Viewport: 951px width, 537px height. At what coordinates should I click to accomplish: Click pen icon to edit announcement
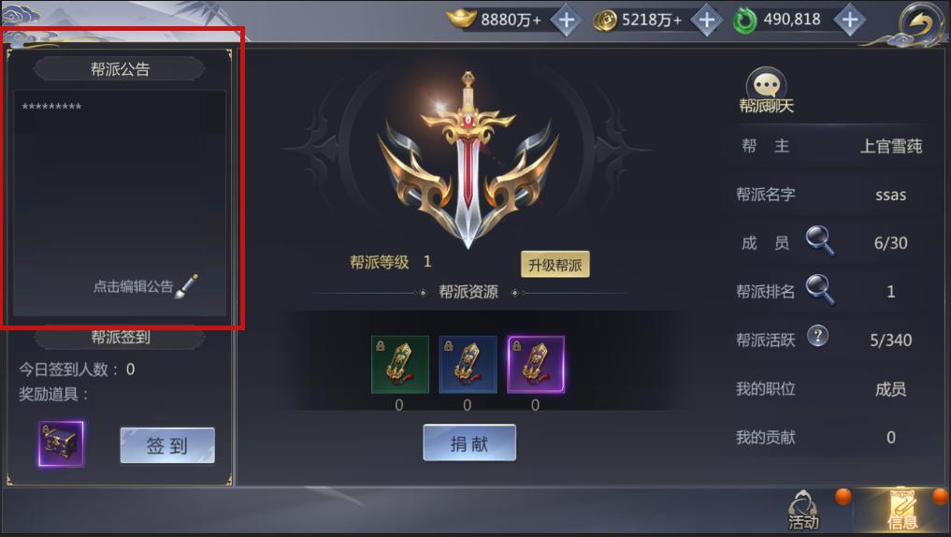tap(187, 285)
